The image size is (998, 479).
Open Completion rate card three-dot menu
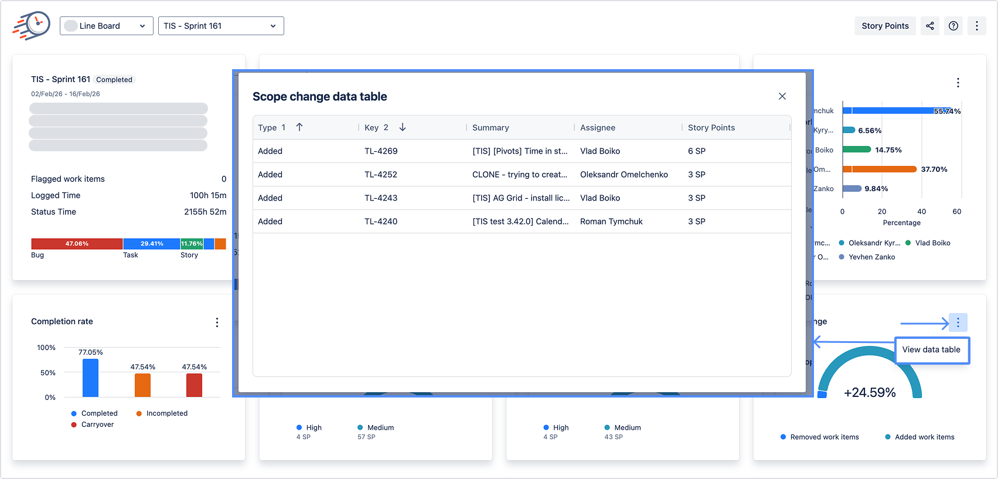217,322
